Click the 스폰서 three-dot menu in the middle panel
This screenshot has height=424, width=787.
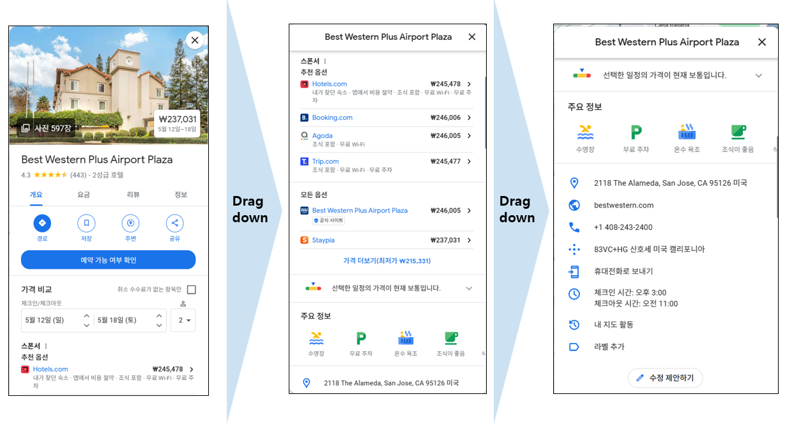325,61
